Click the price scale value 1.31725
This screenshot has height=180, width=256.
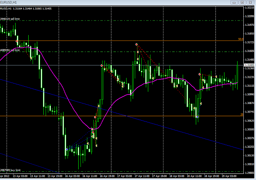tap(249, 42)
